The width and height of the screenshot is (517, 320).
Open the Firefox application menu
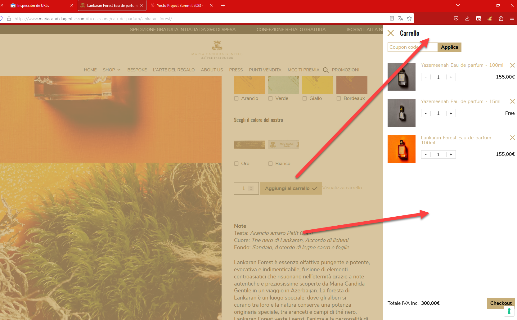pos(512,19)
